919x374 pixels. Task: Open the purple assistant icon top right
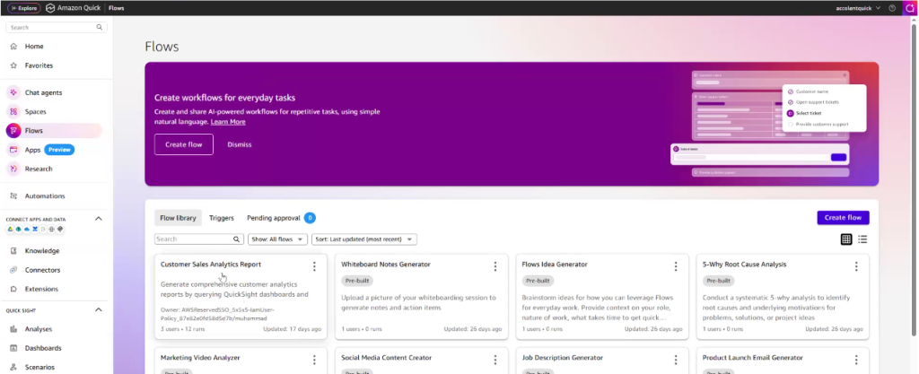[912, 8]
